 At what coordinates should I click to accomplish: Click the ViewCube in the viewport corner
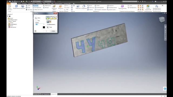pos(162,20)
